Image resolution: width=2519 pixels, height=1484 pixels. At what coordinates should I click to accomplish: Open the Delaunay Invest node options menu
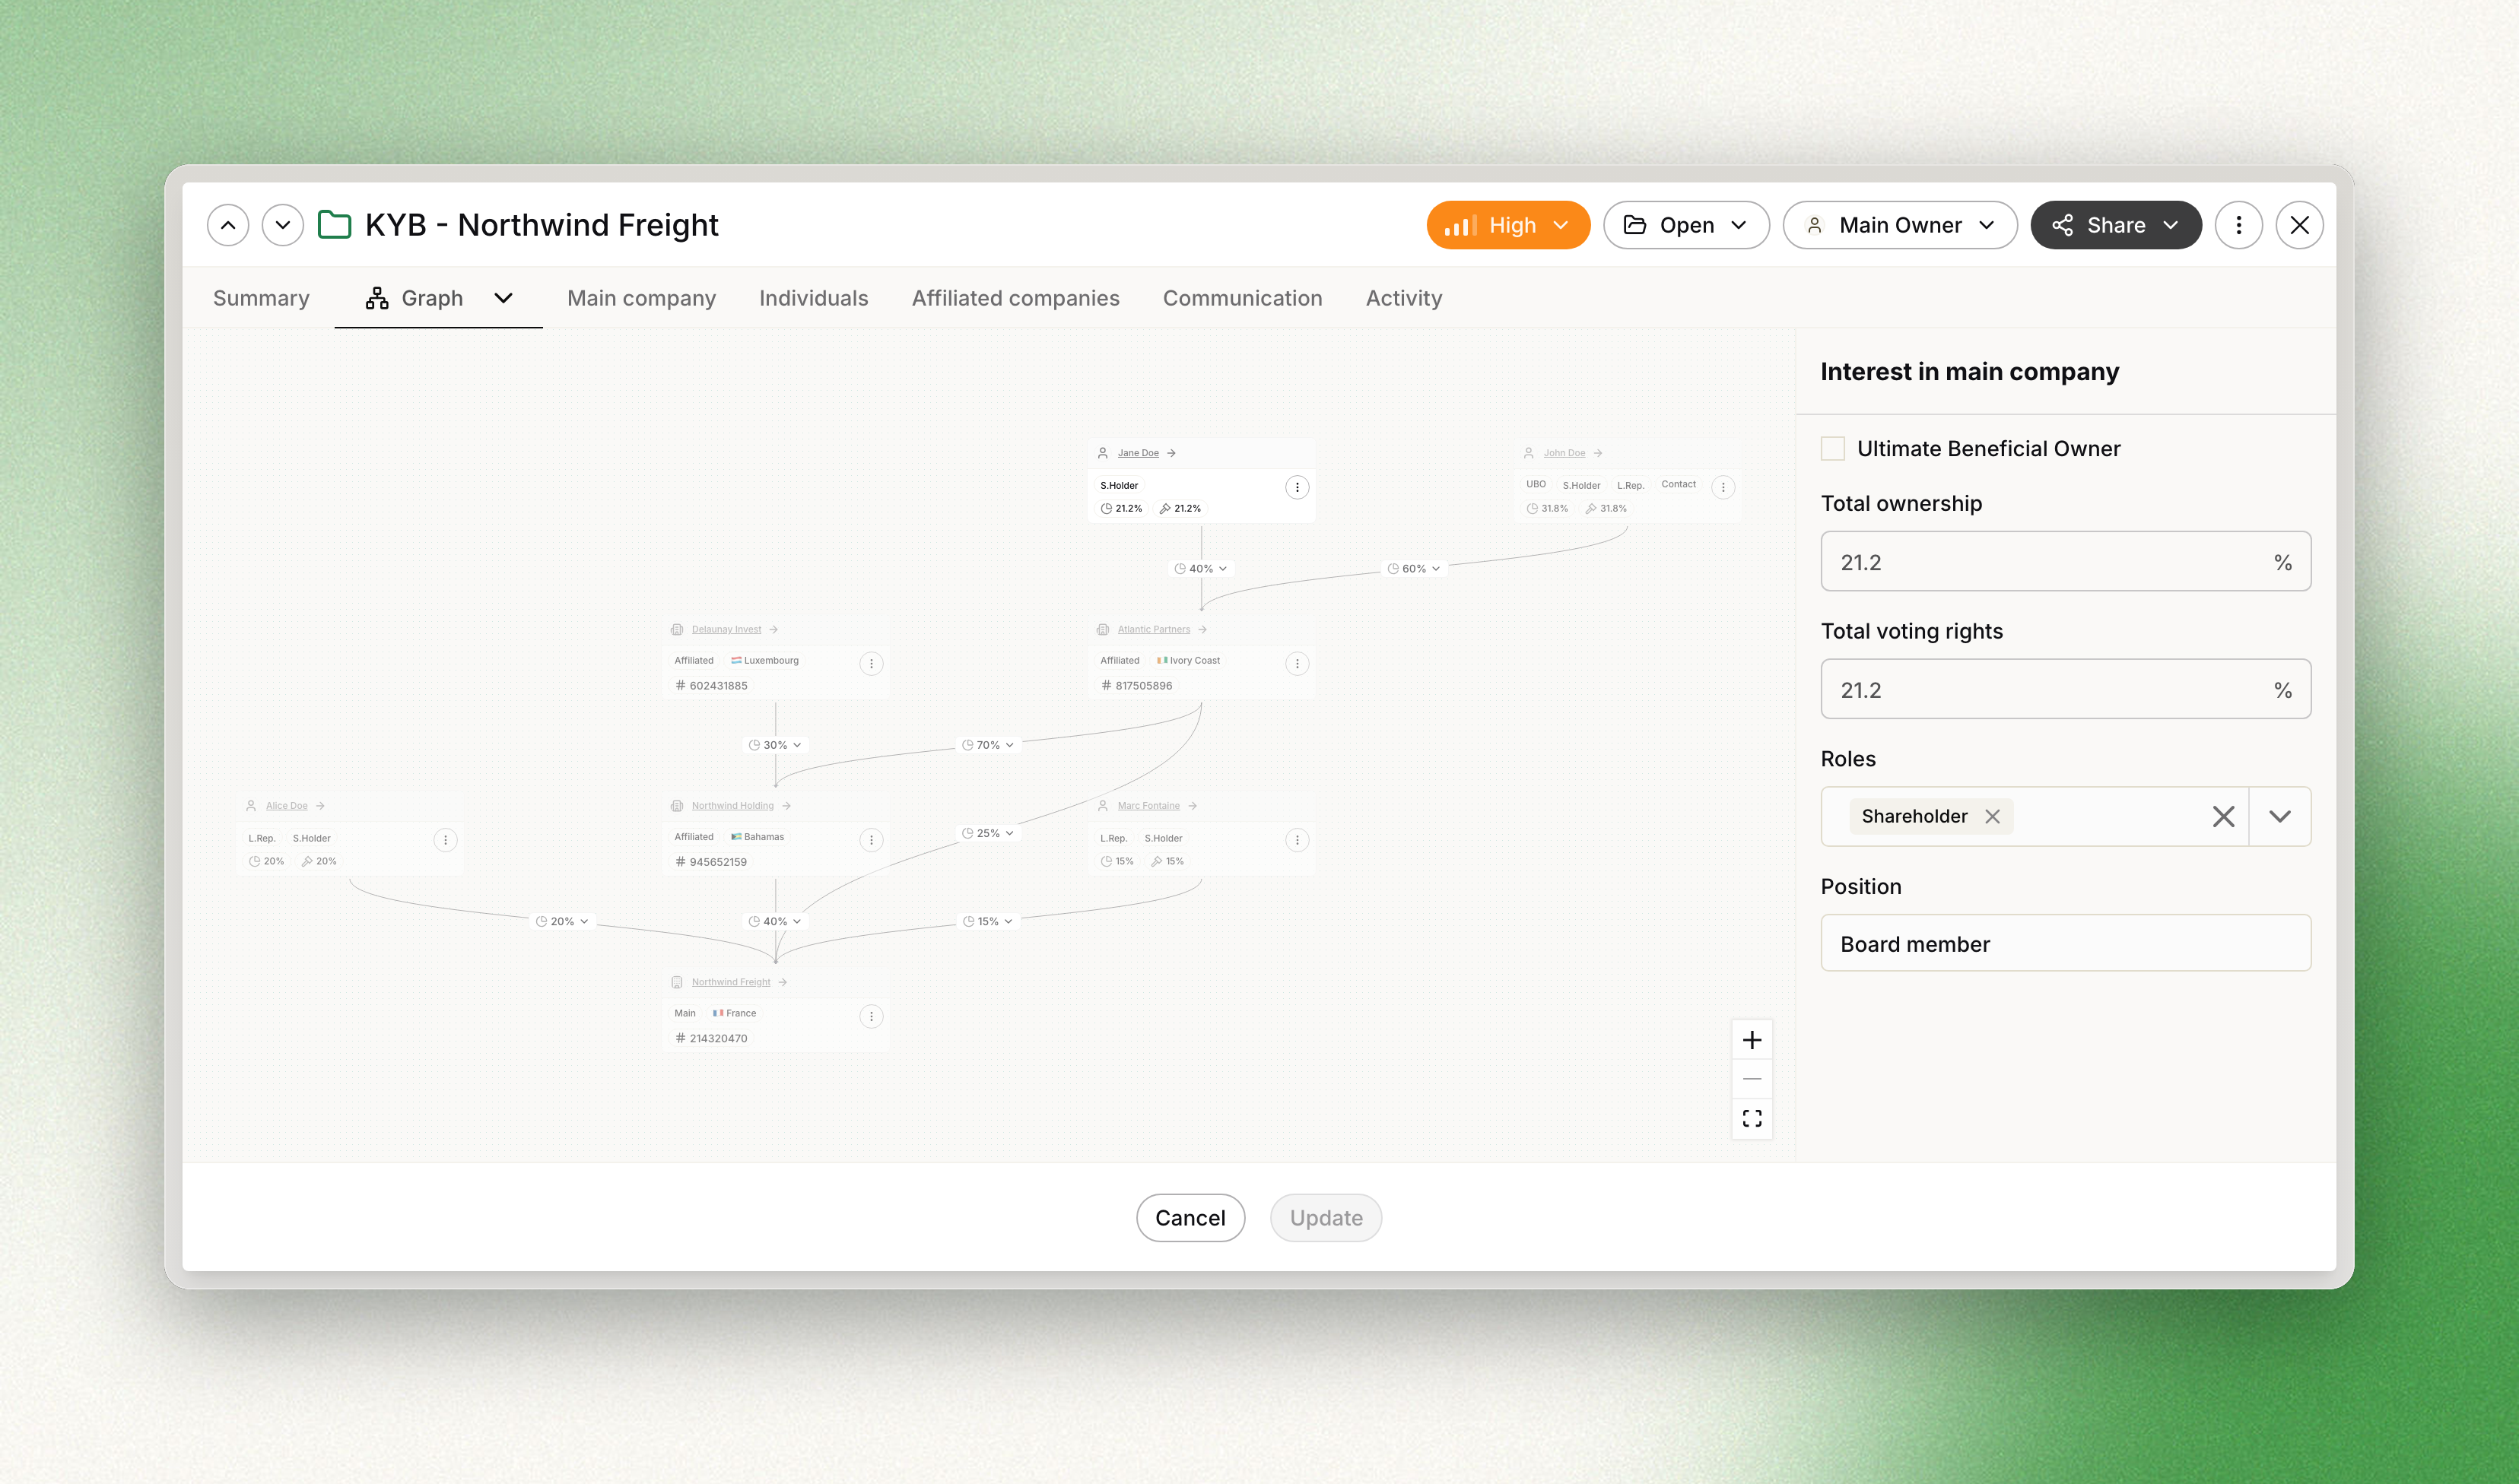872,663
